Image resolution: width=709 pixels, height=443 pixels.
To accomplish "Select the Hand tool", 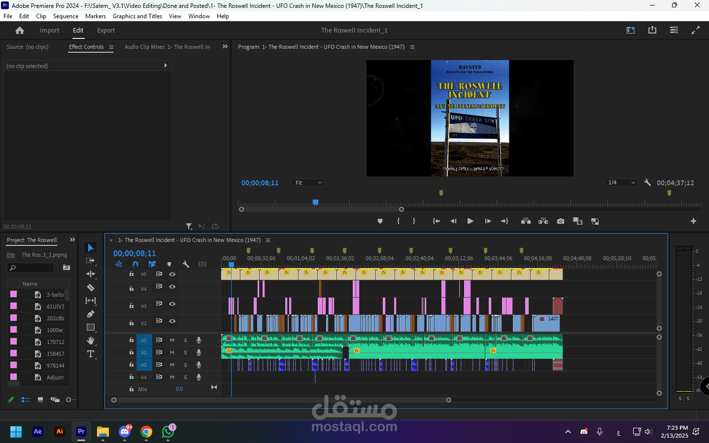I will tap(91, 341).
